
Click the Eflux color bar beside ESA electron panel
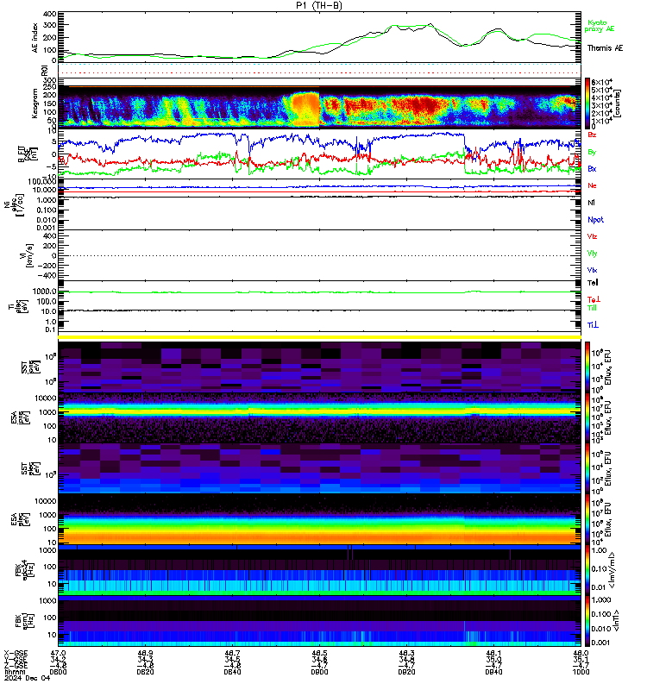[587, 519]
